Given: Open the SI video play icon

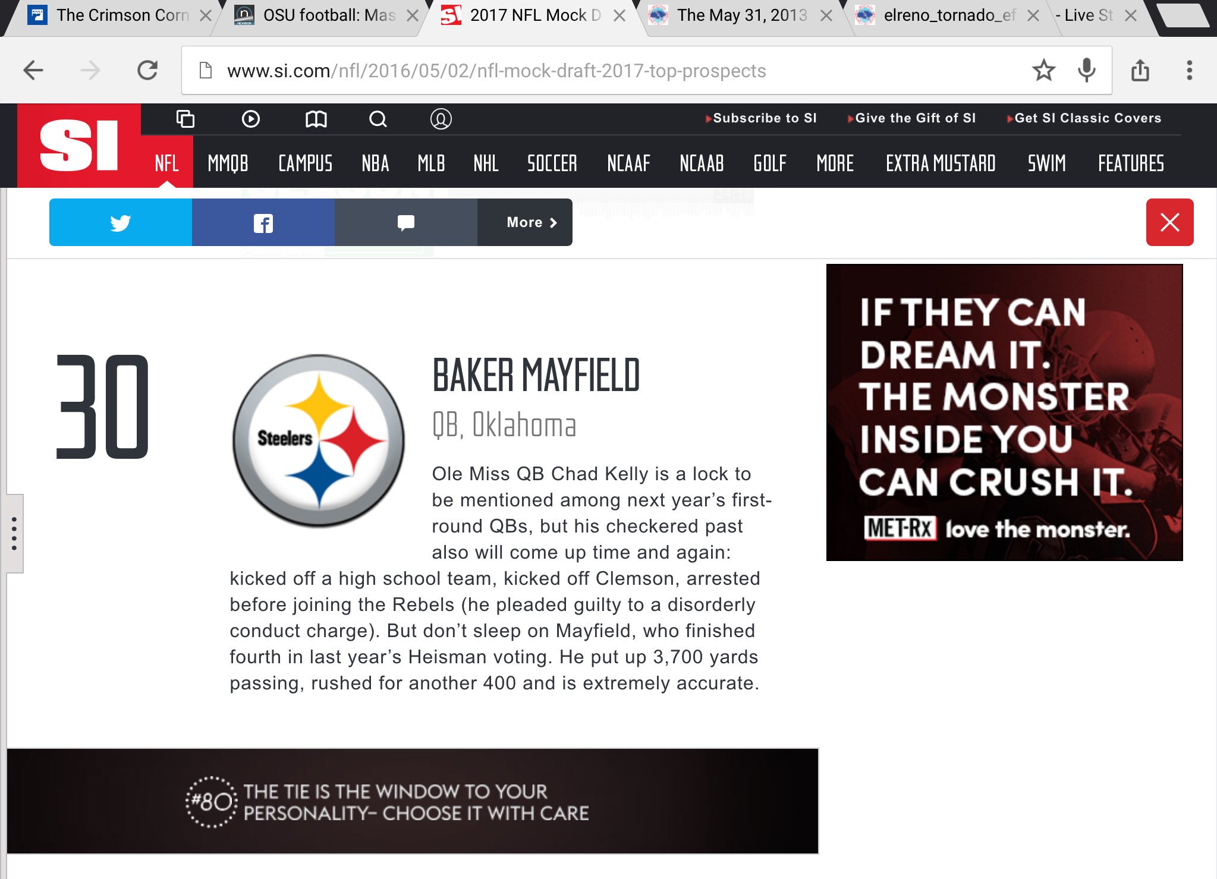Looking at the screenshot, I should tap(251, 119).
